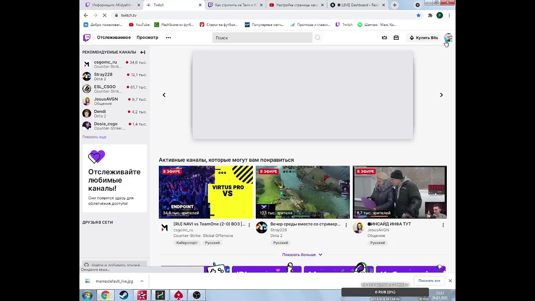Open Dosia_csgo in recommended channels

tap(115, 126)
